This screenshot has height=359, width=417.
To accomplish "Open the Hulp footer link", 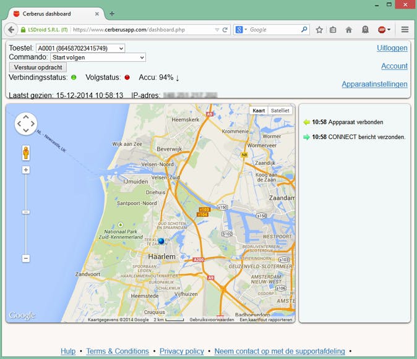I will (68, 351).
